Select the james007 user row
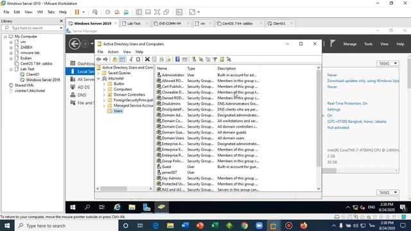 coord(170,173)
